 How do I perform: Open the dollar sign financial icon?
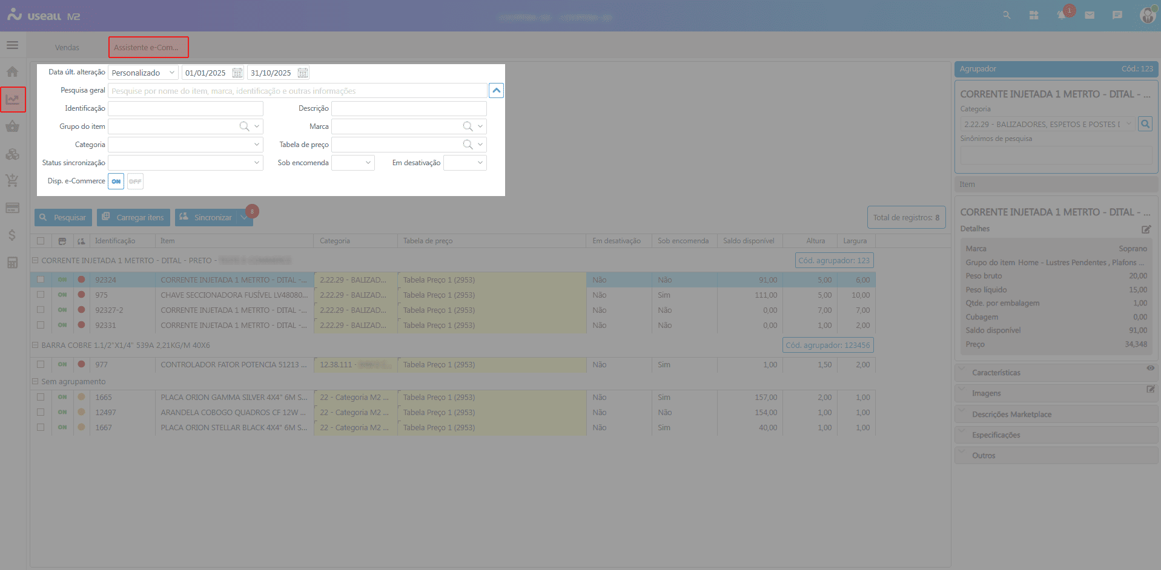(12, 235)
